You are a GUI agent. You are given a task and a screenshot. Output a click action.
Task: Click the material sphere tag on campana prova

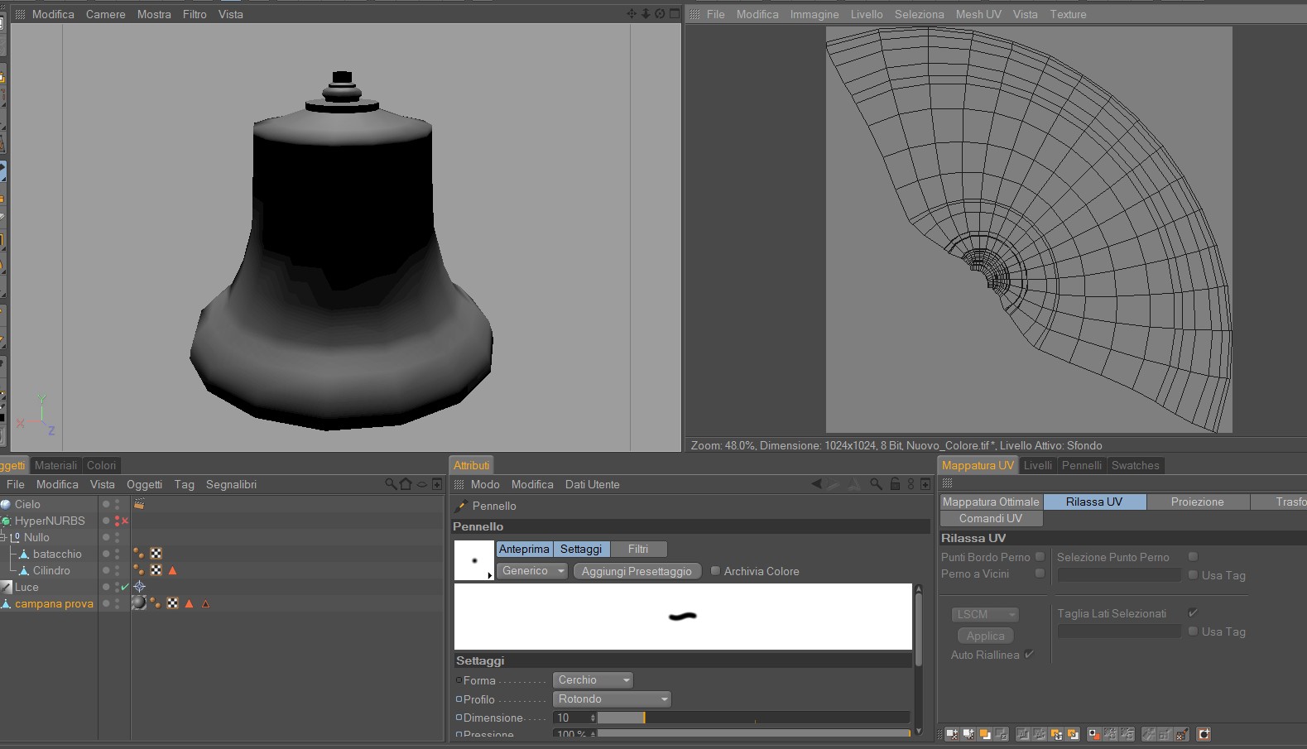click(139, 603)
